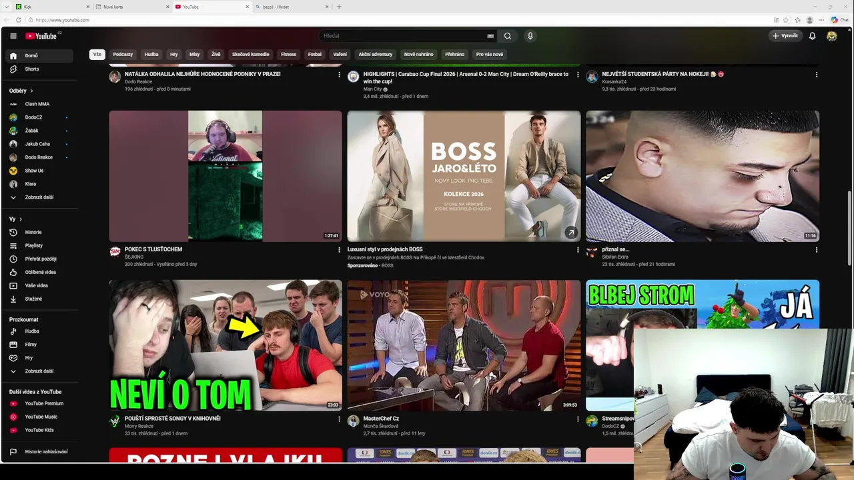The height and width of the screenshot is (480, 854).
Task: Open Historie nahlašování
Action: pyautogui.click(x=40, y=452)
